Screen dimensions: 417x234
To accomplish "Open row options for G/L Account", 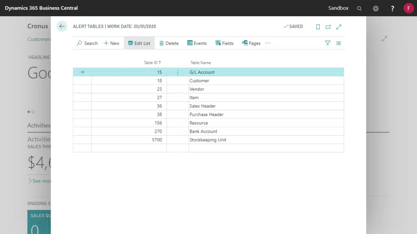I will pos(178,72).
